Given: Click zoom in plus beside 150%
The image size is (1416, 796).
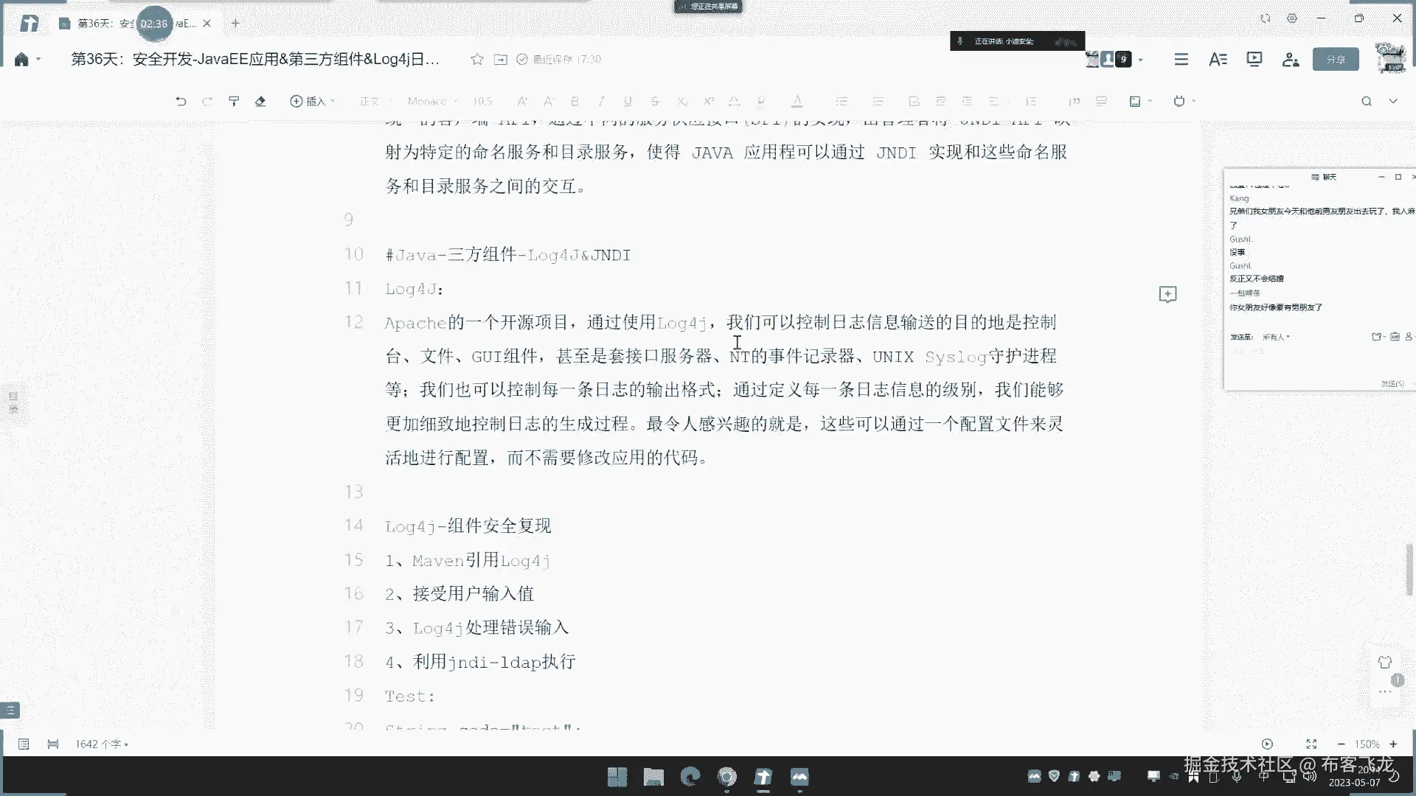Looking at the screenshot, I should (x=1393, y=744).
